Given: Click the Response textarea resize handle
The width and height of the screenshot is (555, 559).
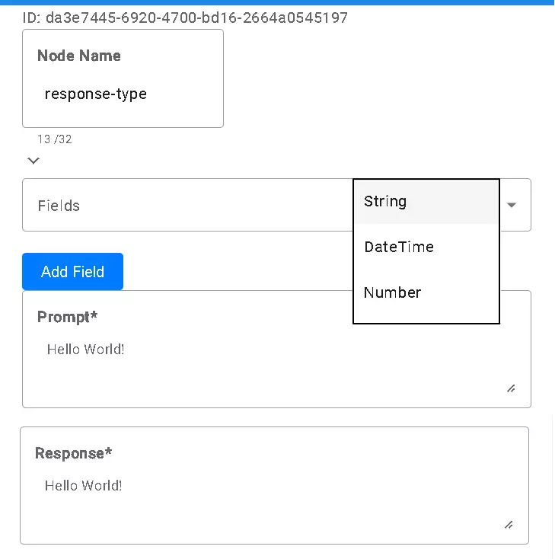Looking at the screenshot, I should click(x=509, y=524).
